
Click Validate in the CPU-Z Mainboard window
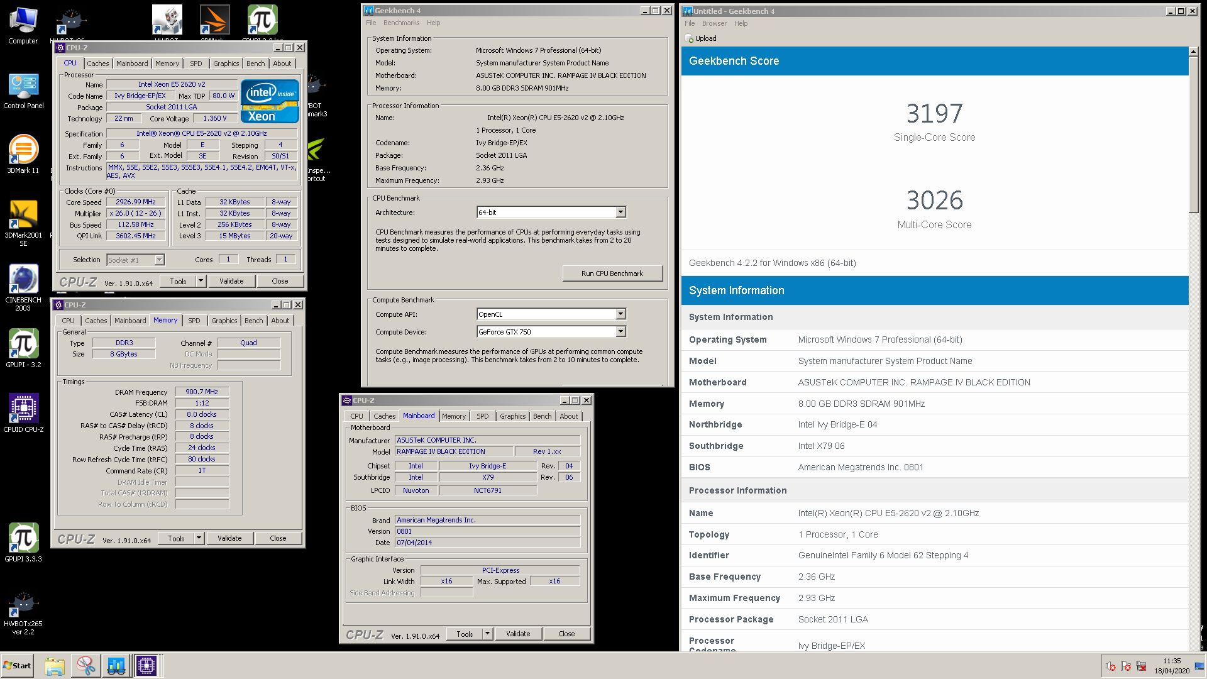tap(517, 634)
